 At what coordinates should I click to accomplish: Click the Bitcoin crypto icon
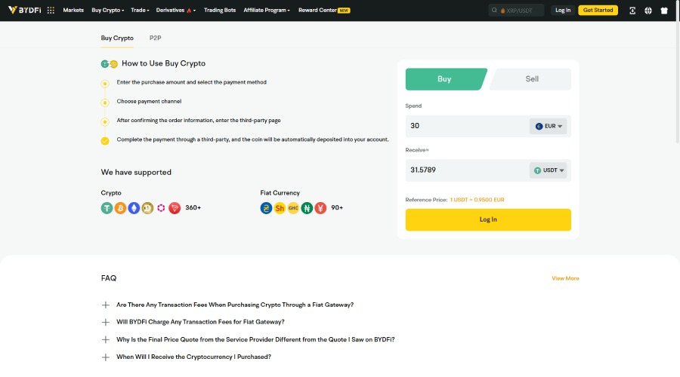coord(120,208)
